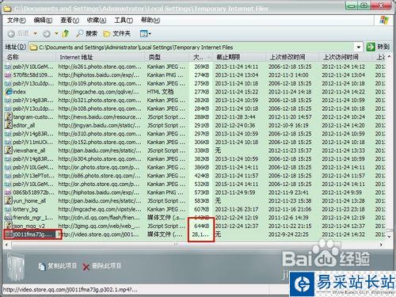This screenshot has width=396, height=297.
Task: Click the http://video.store.qq.com/j001 URL cell
Action: [98, 234]
